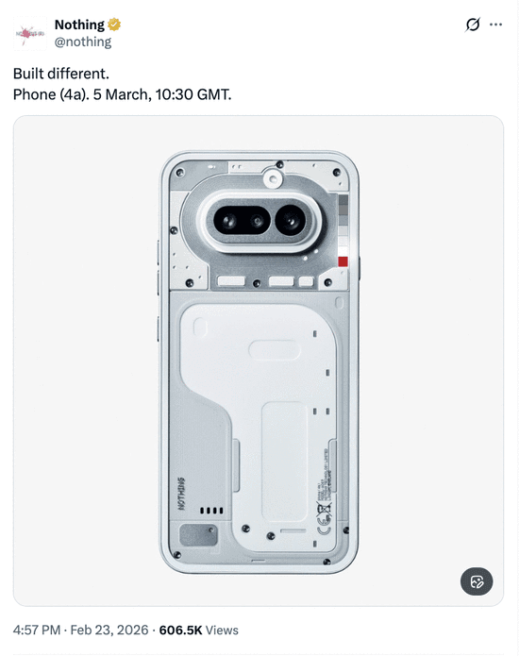Open the Nothing display name profile link
The height and width of the screenshot is (656, 519).
click(x=79, y=25)
